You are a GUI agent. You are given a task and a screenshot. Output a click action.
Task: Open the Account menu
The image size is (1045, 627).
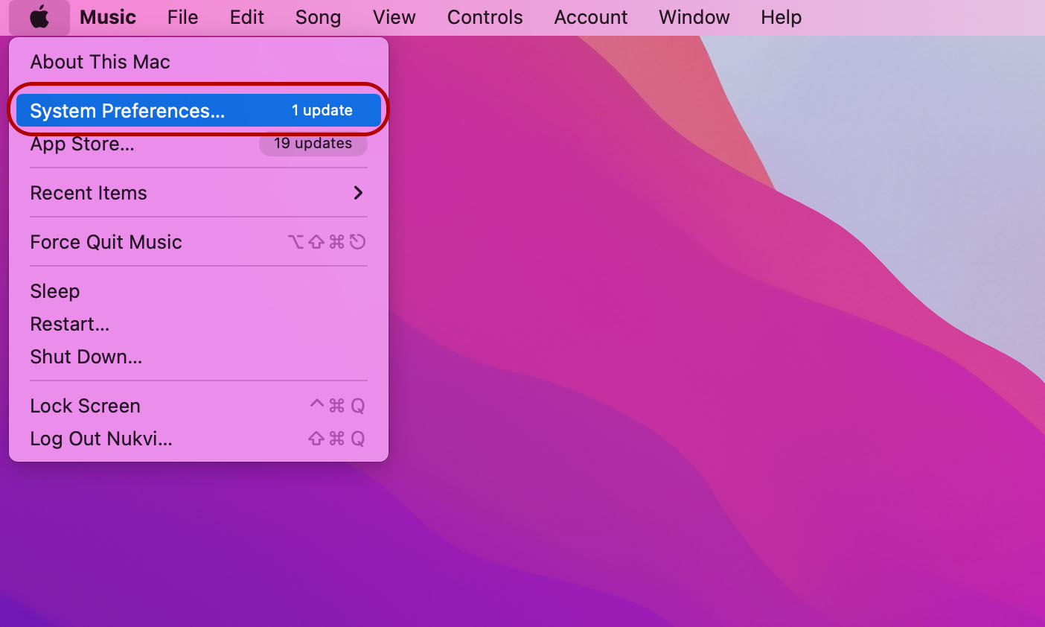(590, 17)
